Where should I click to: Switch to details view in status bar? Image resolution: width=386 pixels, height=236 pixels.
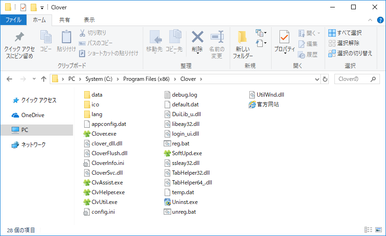[368, 229]
